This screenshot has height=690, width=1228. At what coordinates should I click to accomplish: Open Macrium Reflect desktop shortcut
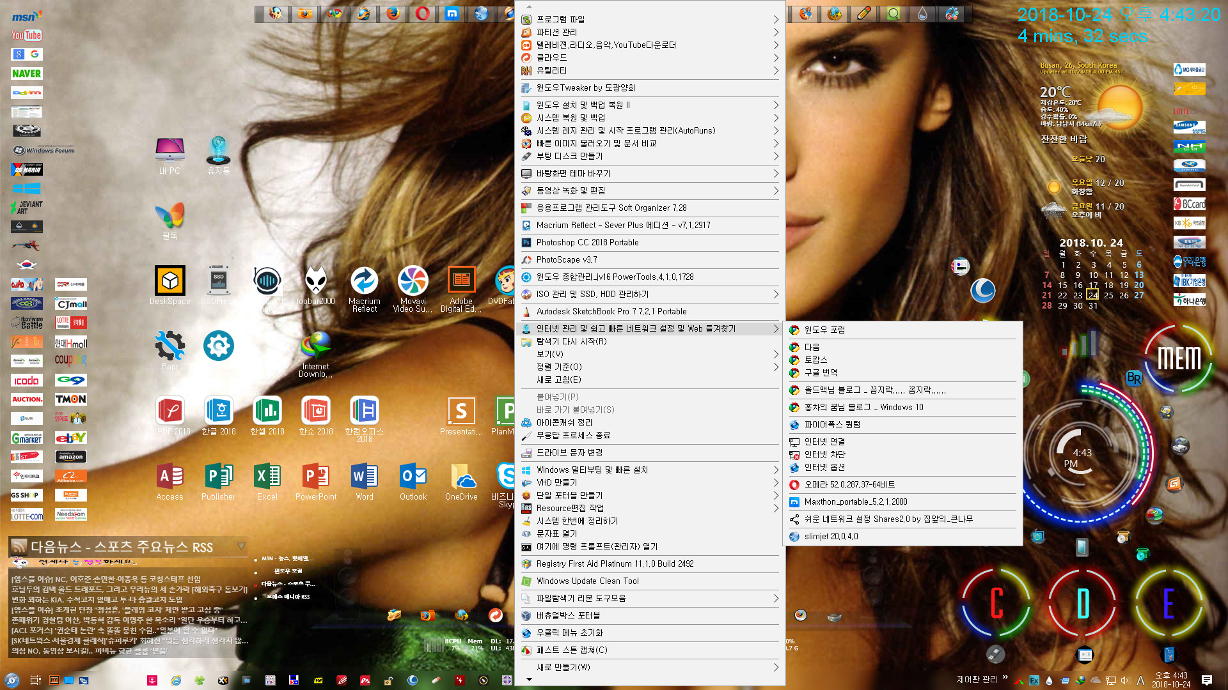point(365,289)
